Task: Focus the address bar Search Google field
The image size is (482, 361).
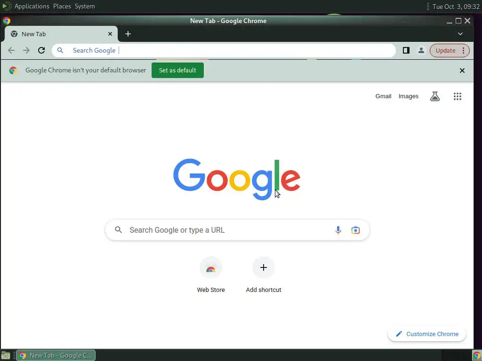Action: pyautogui.click(x=224, y=50)
